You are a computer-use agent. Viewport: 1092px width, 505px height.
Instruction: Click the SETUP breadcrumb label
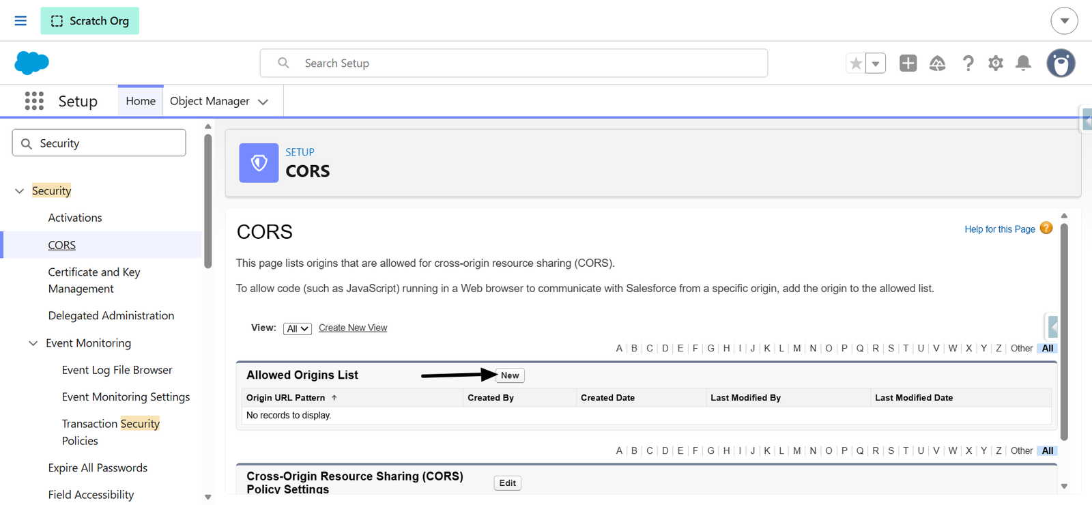point(300,152)
